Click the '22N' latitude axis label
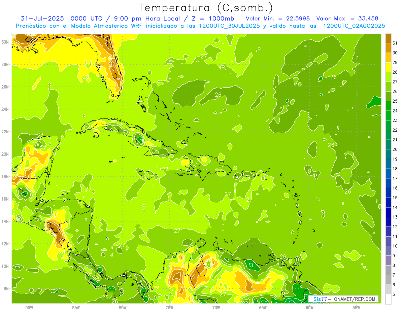404x312 pixels. pyautogui.click(x=5, y=132)
